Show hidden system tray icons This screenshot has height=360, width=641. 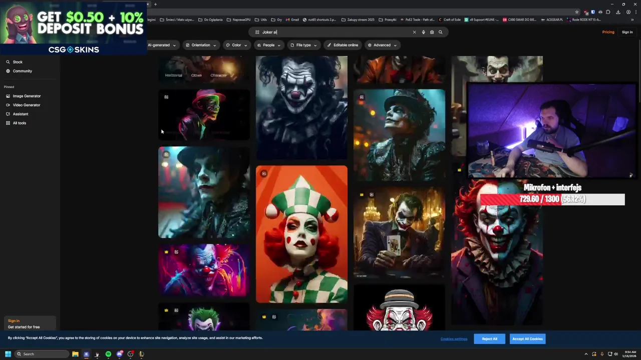click(x=586, y=354)
